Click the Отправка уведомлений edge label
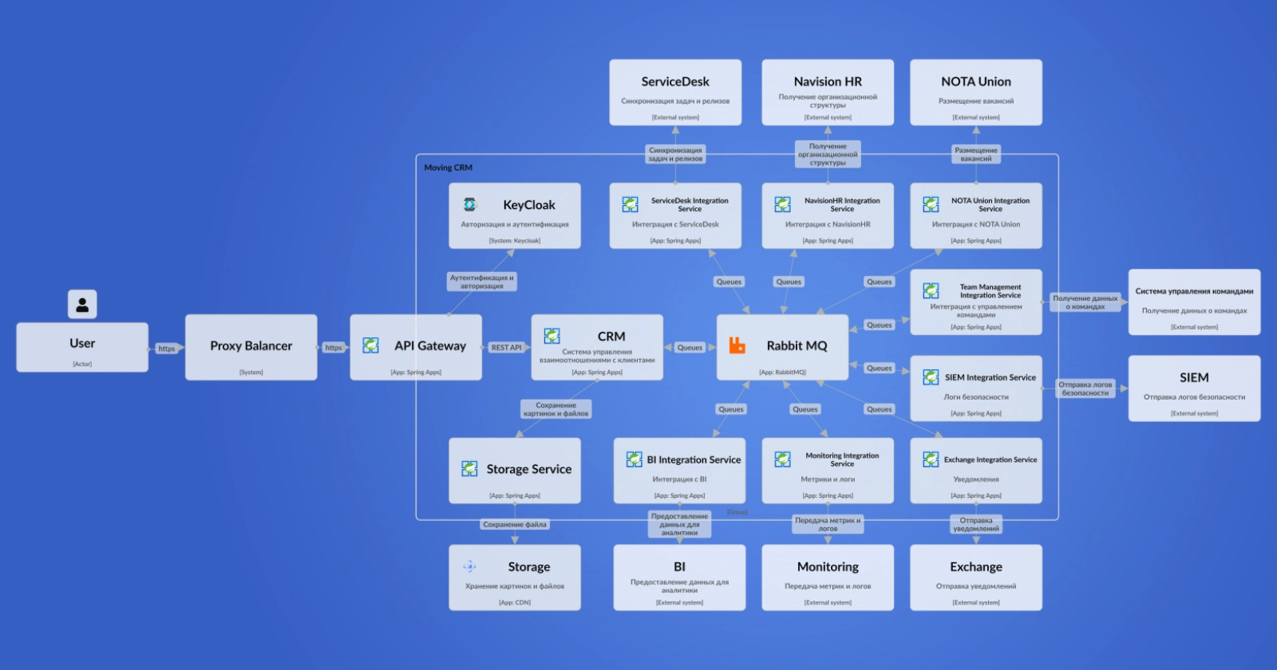 point(976,524)
